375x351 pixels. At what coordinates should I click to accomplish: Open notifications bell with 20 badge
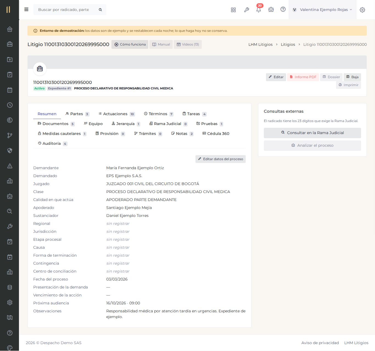coord(259,9)
